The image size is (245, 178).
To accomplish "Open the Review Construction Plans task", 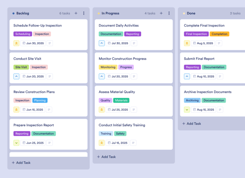I will (34, 92).
